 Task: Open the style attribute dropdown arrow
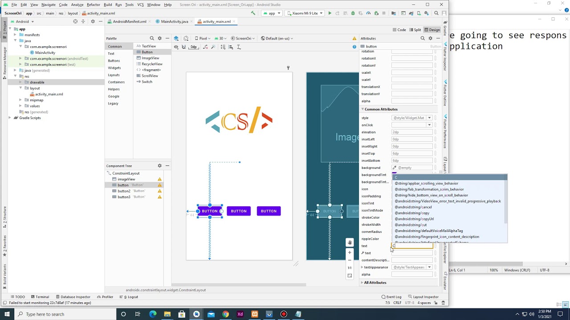429,118
